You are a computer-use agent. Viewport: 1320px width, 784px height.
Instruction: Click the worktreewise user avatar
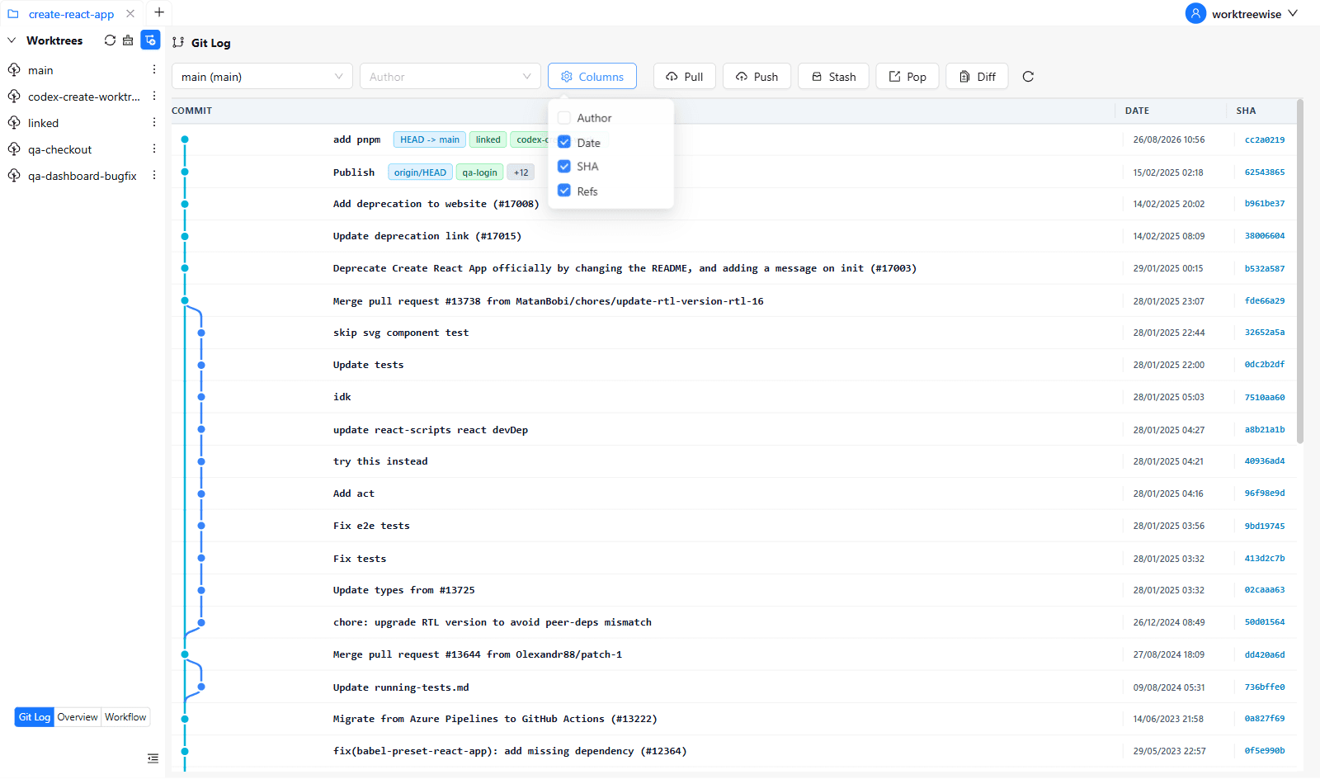[1195, 13]
